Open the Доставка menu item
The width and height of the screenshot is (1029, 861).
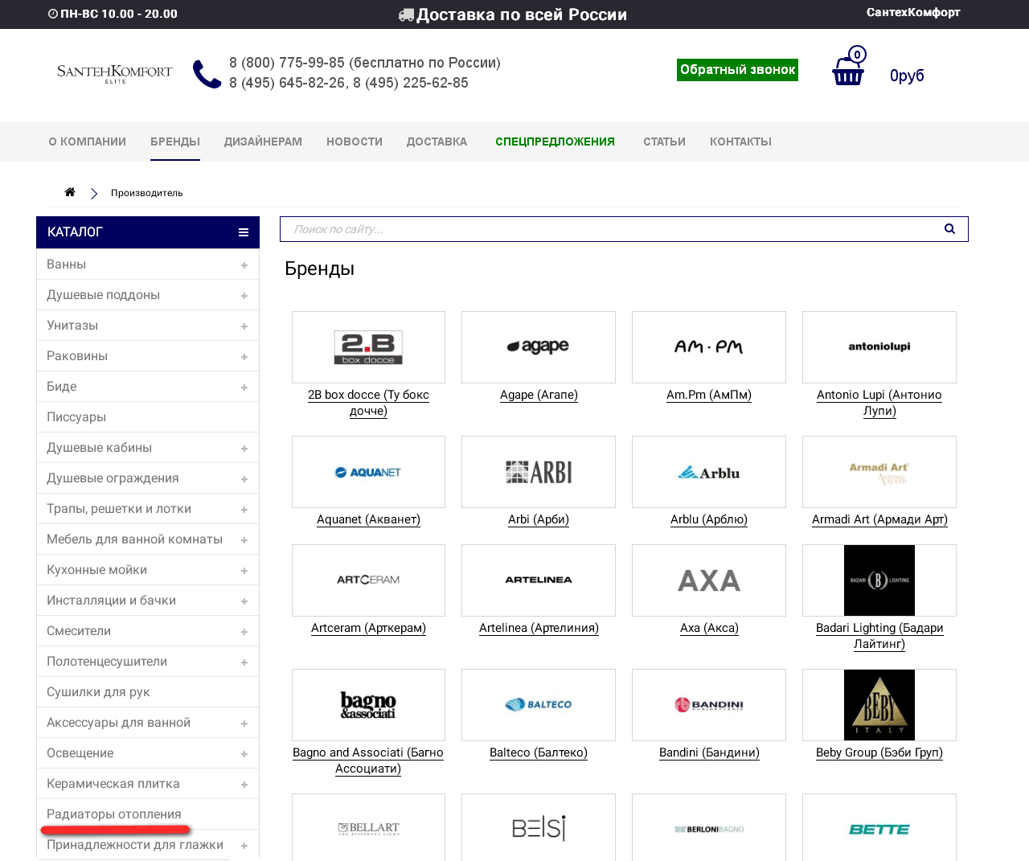(x=437, y=141)
